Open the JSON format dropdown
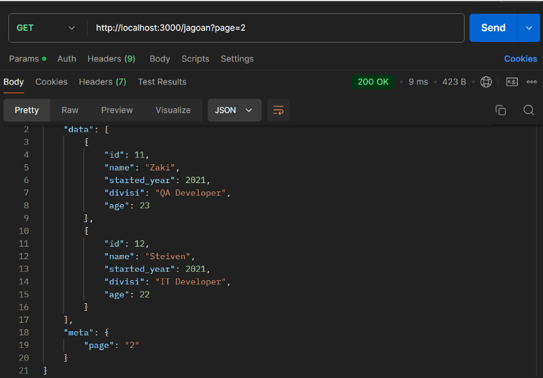This screenshot has height=378, width=543. click(x=234, y=110)
